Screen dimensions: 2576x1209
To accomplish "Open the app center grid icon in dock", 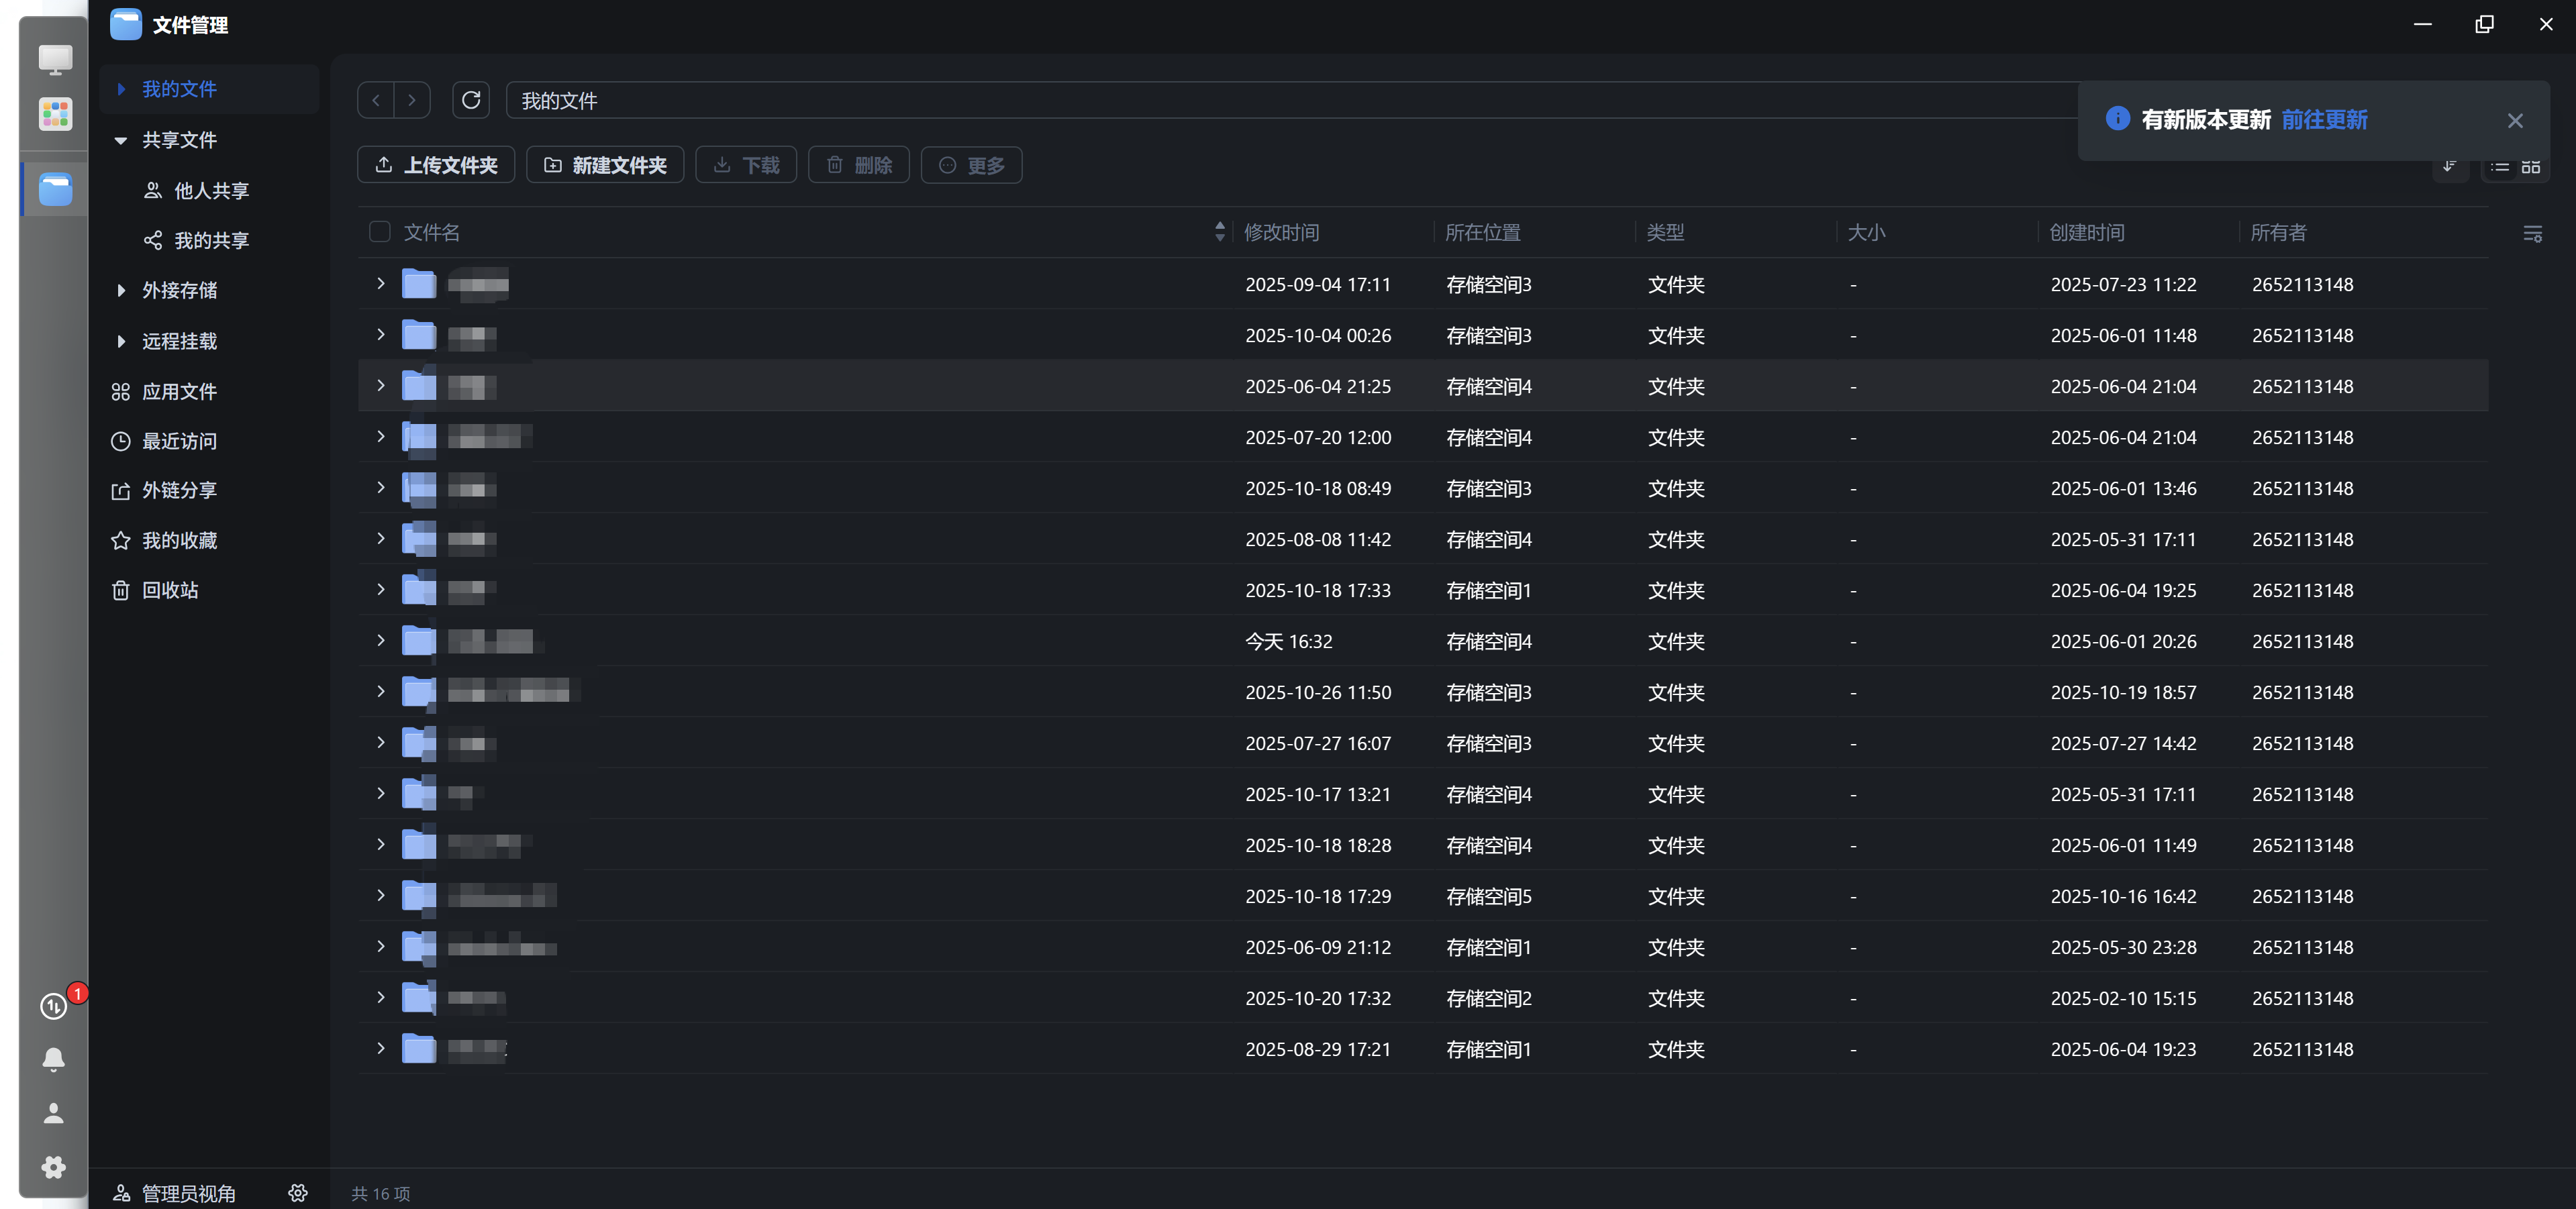I will coord(55,114).
